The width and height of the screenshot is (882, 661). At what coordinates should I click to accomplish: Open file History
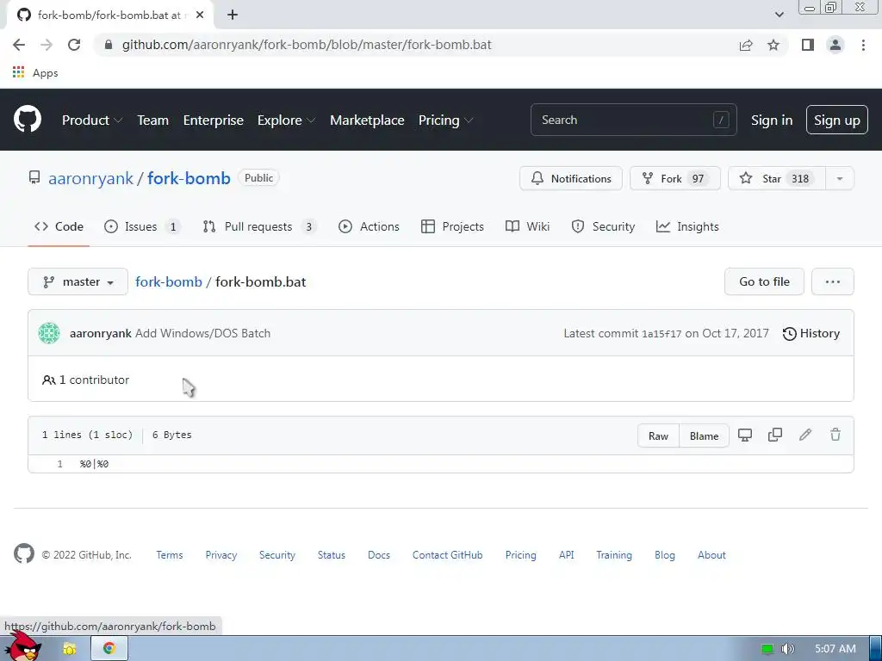811,333
